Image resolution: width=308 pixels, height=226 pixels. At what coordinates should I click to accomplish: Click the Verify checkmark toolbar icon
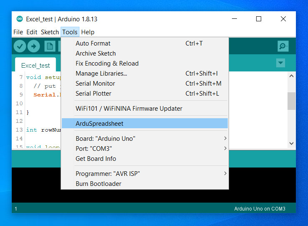pos(20,46)
